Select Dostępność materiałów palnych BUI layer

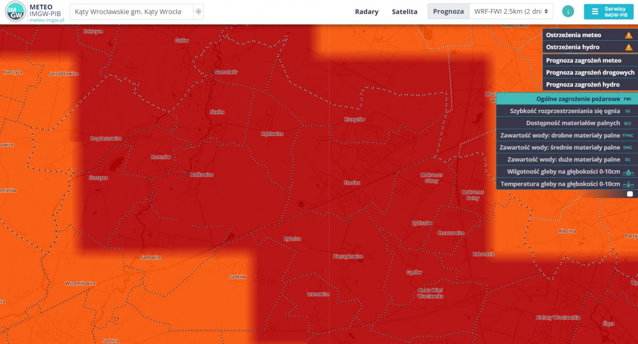[x=567, y=123]
